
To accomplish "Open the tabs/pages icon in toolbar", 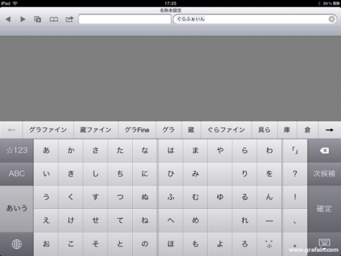I will 37,20.
